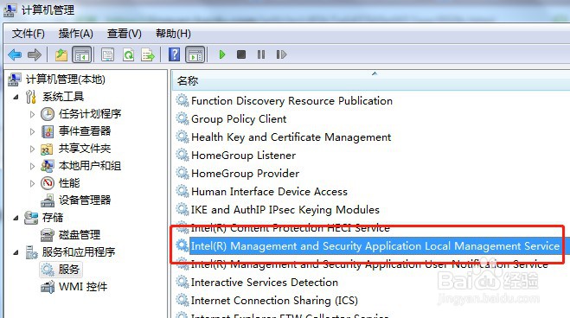This screenshot has width=570, height=318.
Task: Select IKE and AuthIP IPsec Keying Modules
Action: coord(285,209)
